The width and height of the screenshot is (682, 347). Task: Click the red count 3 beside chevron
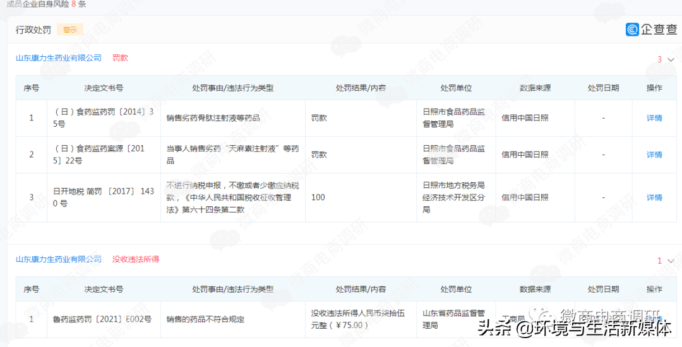click(x=659, y=59)
